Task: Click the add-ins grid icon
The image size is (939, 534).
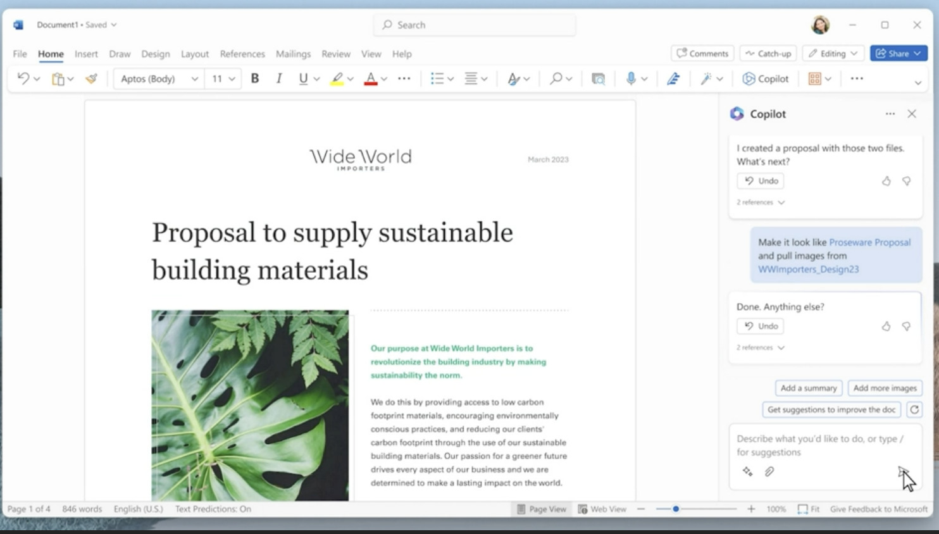Action: (x=814, y=78)
